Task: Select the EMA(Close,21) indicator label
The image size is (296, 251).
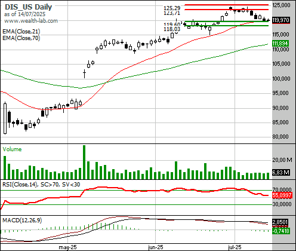Action: click(21, 32)
